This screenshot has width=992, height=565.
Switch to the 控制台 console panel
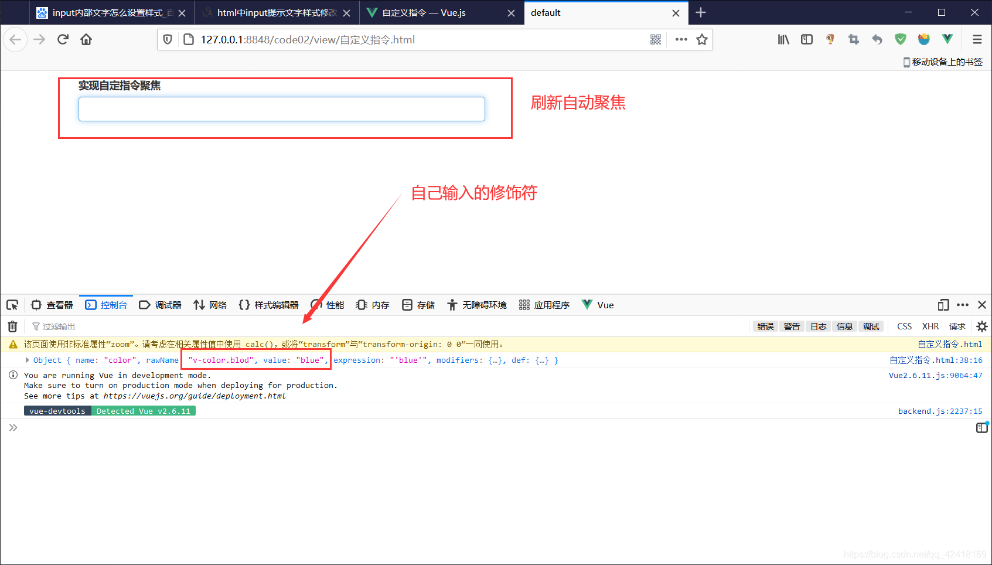pos(106,305)
